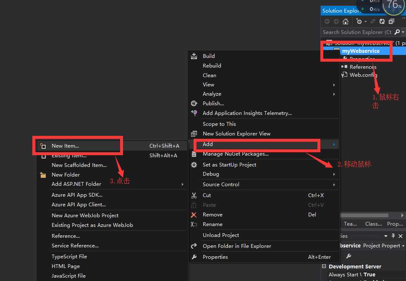406x281 pixels.
Task: Expand the View submenu arrow
Action: 334,85
